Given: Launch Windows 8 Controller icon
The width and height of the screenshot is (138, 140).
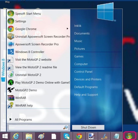Looking at the screenshot, I should click(x=11, y=52).
